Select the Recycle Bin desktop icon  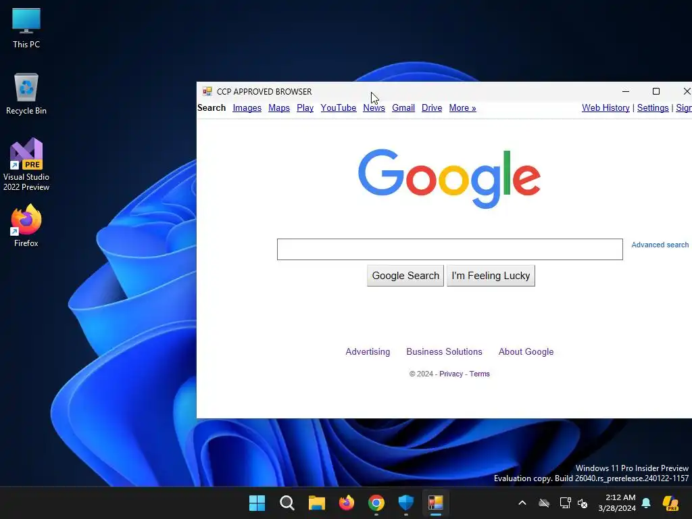[26, 94]
